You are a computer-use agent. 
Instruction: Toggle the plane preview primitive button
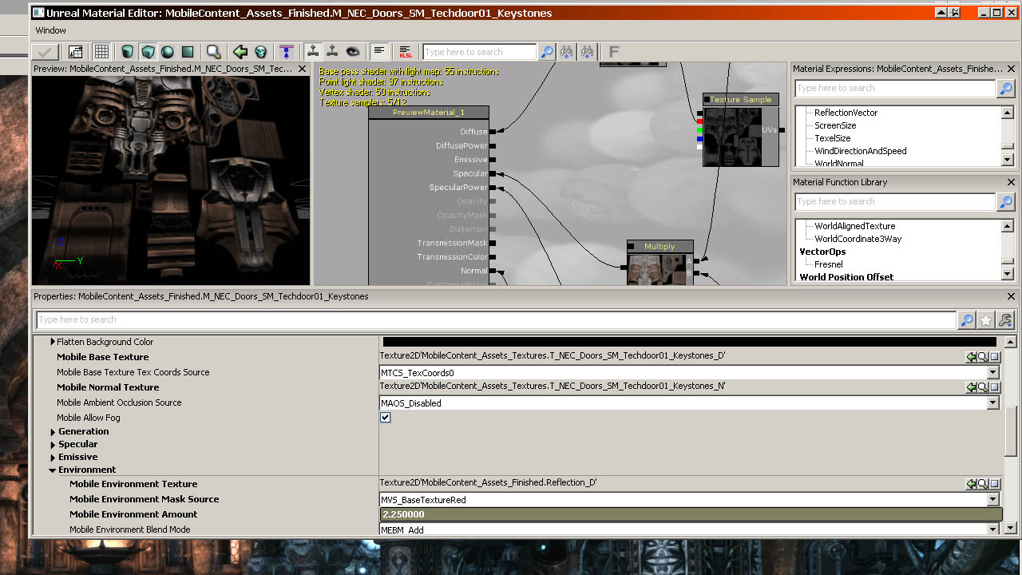188,52
